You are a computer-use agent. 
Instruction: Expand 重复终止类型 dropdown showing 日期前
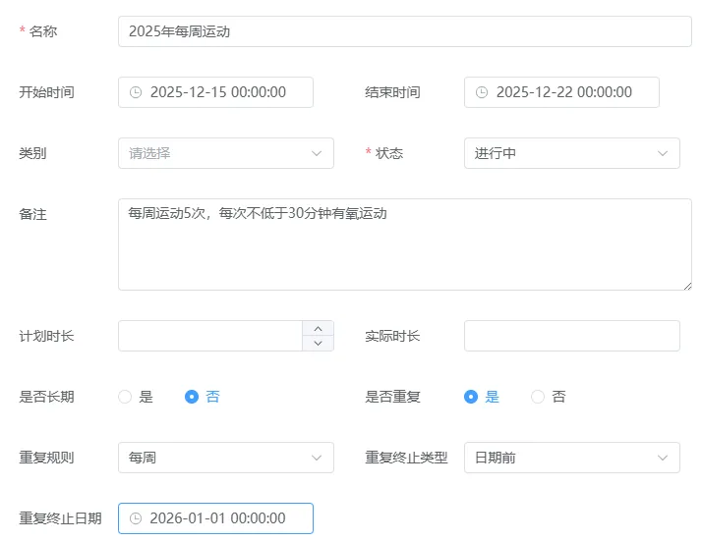[571, 458]
